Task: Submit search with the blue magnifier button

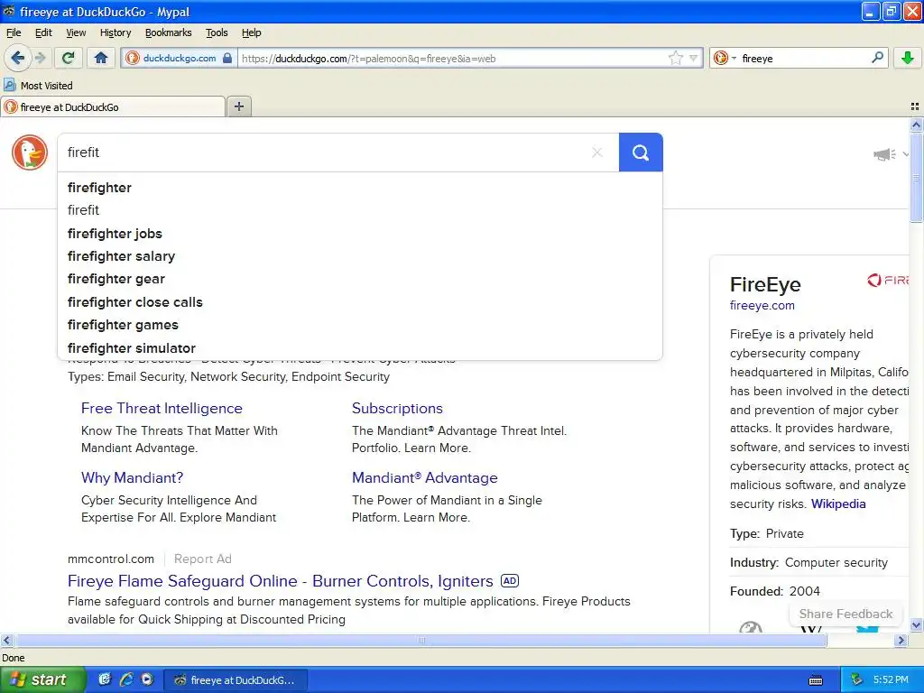Action: tap(641, 152)
